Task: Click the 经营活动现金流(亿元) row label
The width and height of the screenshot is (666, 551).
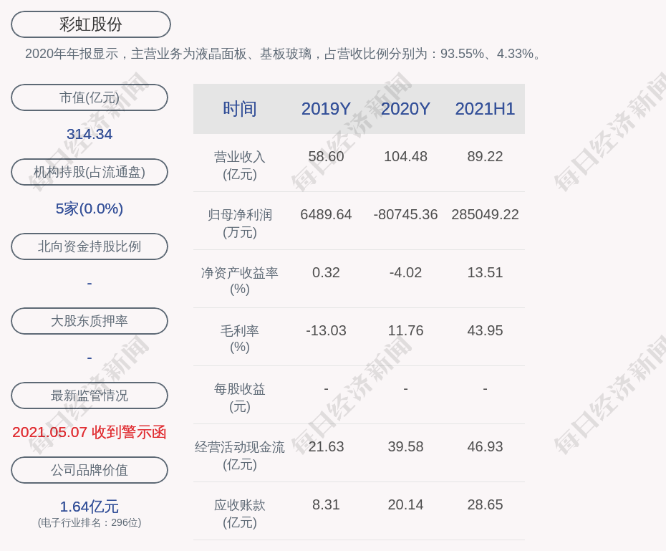Action: pos(240,456)
